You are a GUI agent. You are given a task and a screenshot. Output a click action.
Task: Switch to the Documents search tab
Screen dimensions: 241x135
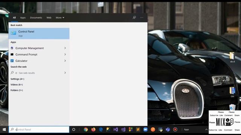(x=36, y=18)
